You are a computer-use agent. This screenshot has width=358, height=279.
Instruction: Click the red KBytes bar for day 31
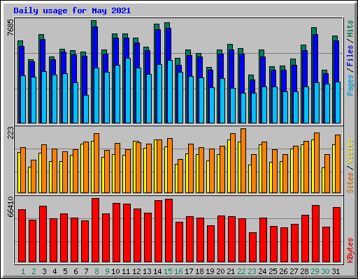click(x=336, y=234)
